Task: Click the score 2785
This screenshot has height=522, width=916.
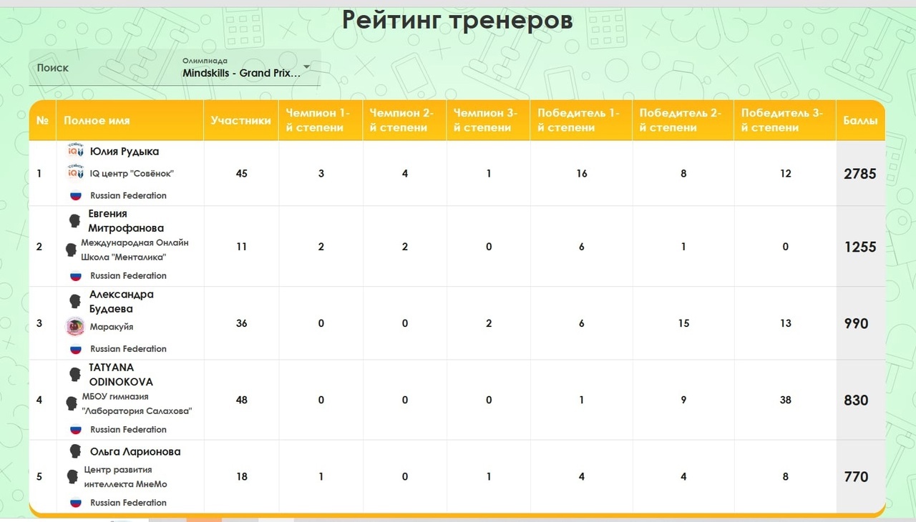Action: click(860, 174)
